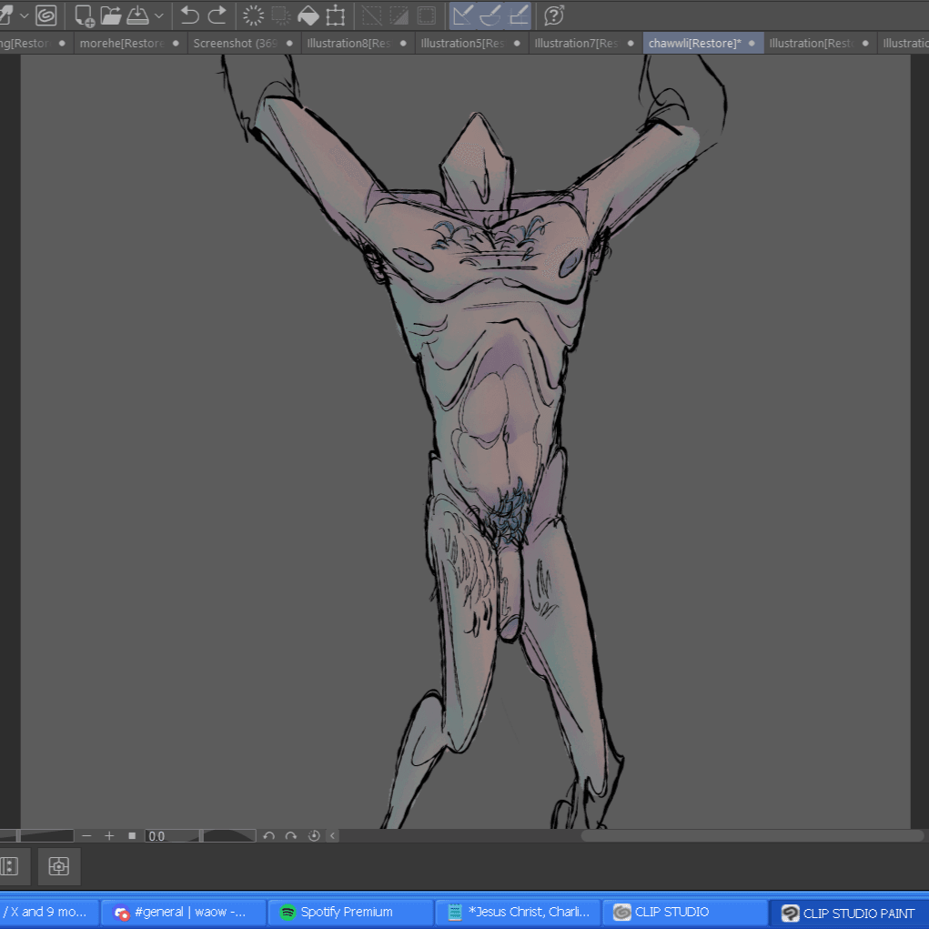Click the New document icon
929x929 pixels.
[85, 15]
